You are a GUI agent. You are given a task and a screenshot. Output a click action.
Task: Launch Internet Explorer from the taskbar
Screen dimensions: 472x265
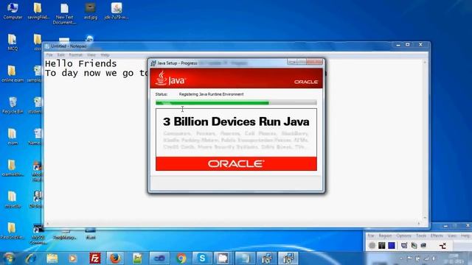[31, 258]
